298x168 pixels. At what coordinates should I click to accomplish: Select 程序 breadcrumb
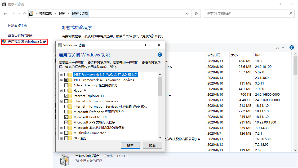click(62, 14)
